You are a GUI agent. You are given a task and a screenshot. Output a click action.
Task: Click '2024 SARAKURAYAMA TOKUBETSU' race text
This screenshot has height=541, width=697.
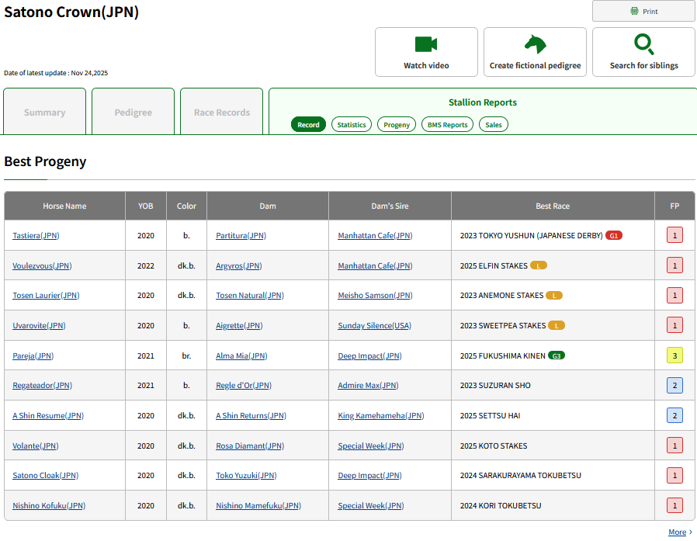point(521,476)
